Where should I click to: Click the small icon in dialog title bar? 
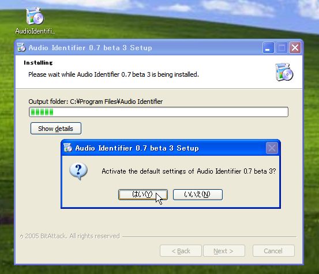click(x=68, y=148)
